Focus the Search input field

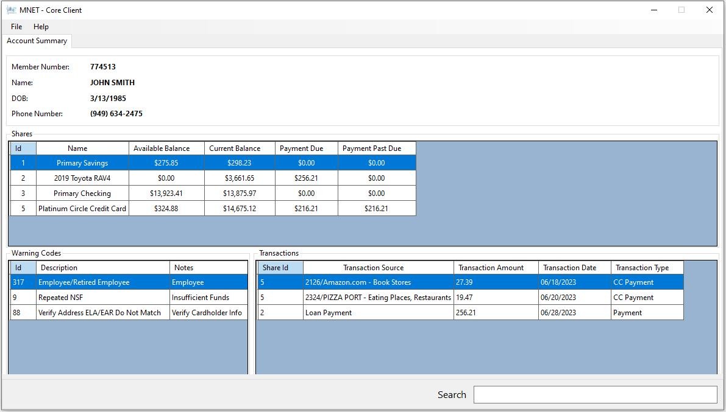pos(595,394)
